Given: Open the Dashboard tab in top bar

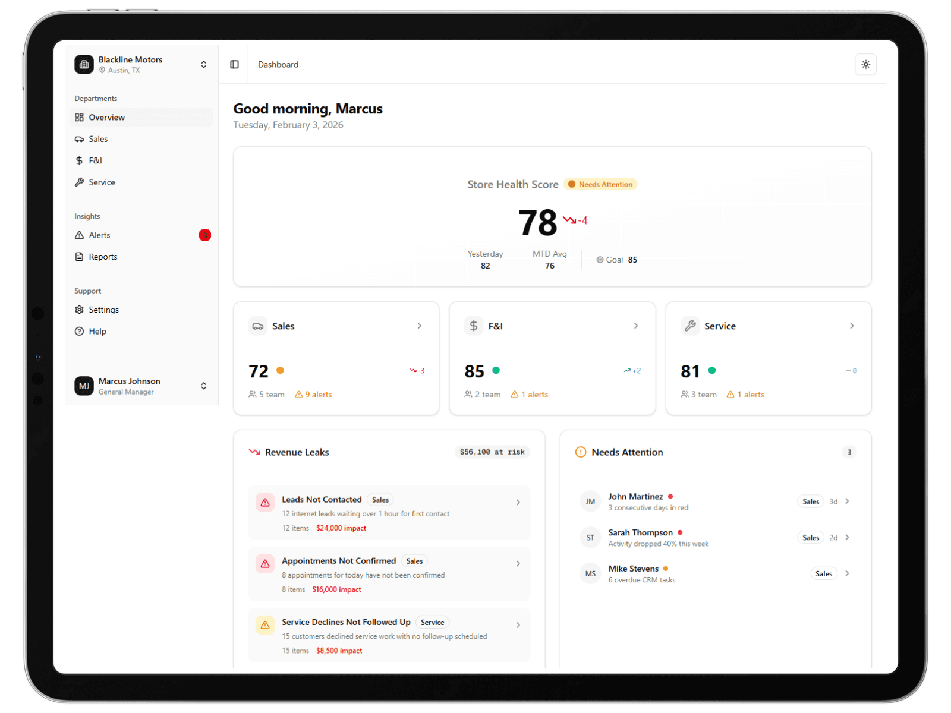Looking at the screenshot, I should point(278,64).
